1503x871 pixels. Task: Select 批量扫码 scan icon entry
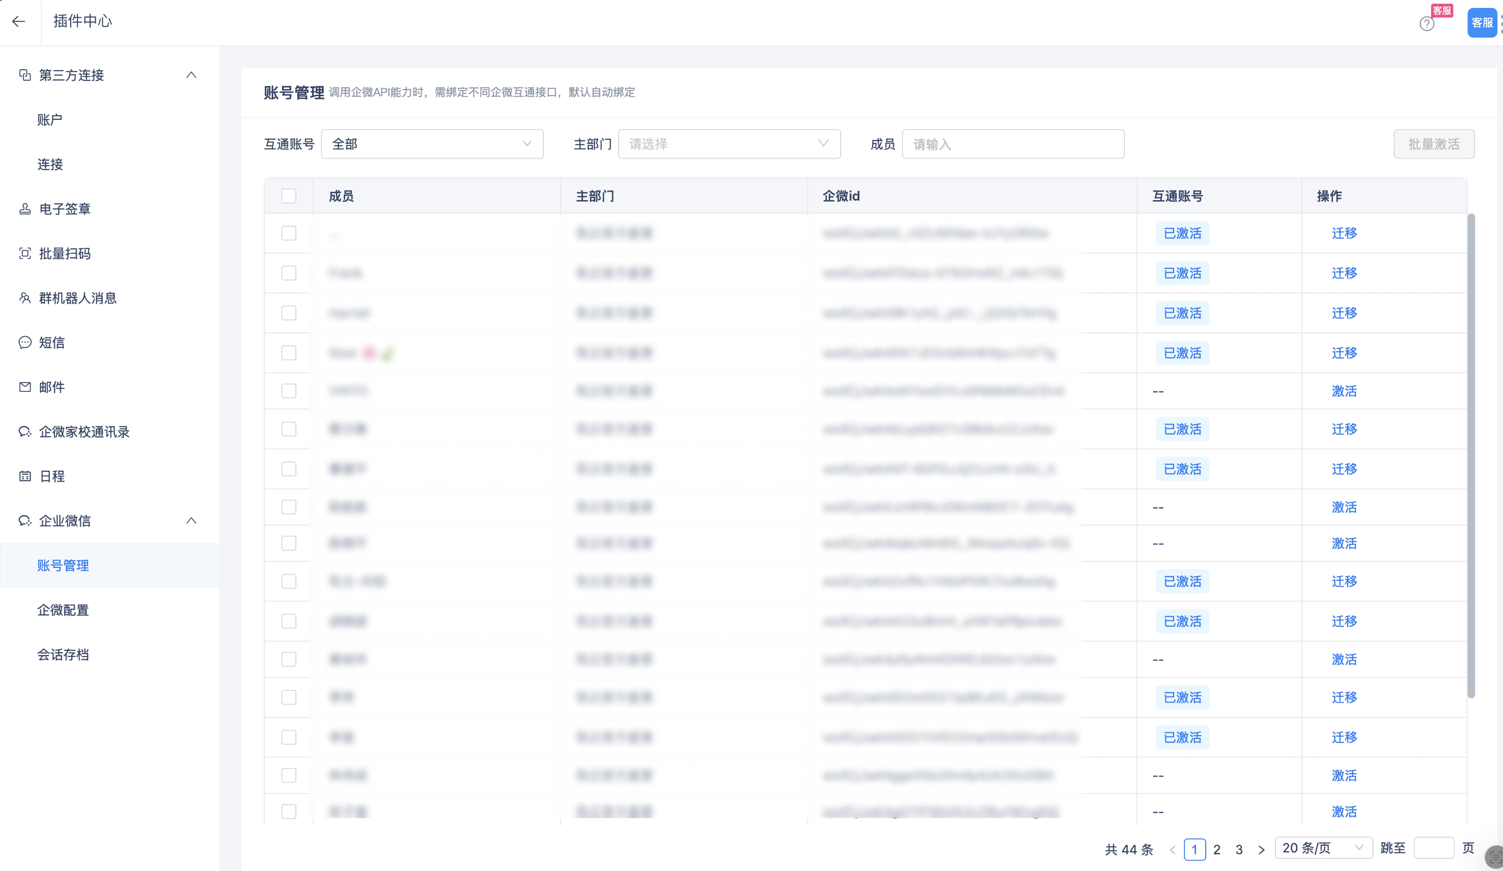pos(65,253)
